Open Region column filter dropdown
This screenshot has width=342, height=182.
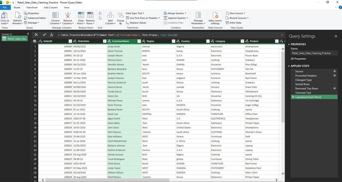tap(173, 41)
